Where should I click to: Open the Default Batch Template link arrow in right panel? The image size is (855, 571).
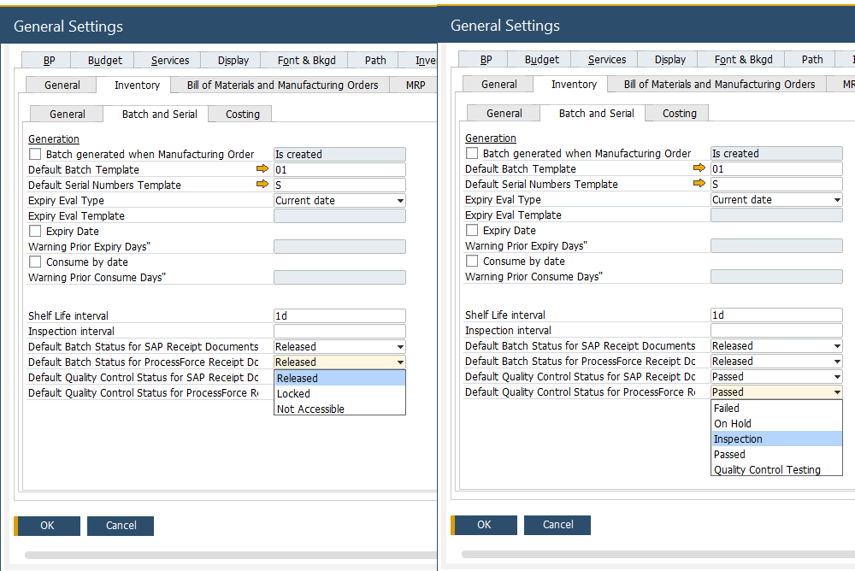click(699, 168)
